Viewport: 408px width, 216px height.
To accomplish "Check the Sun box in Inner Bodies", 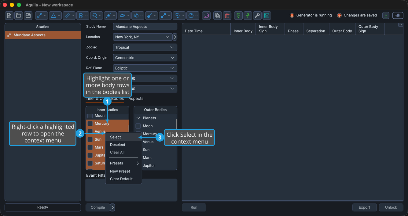I will 90,139.
